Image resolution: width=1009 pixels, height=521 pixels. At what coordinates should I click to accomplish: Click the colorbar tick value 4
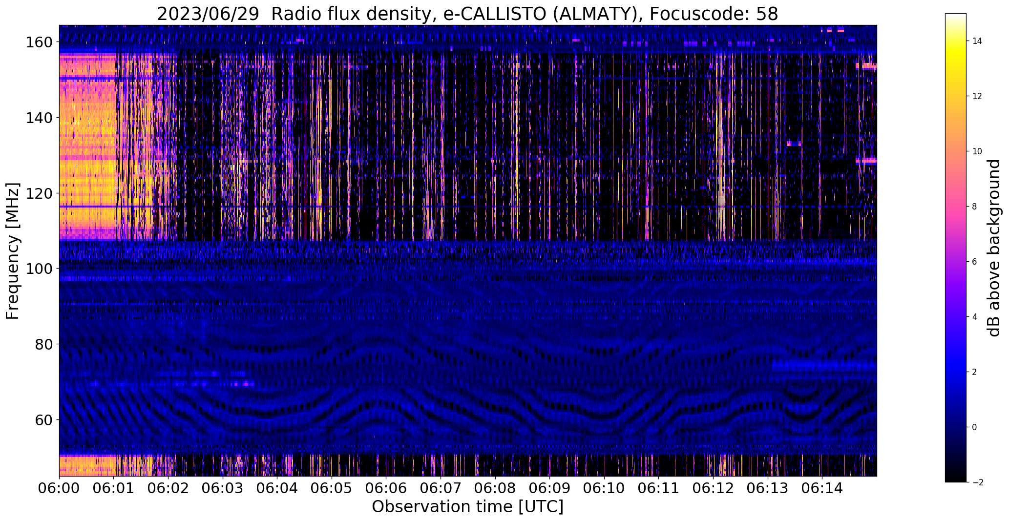click(975, 317)
